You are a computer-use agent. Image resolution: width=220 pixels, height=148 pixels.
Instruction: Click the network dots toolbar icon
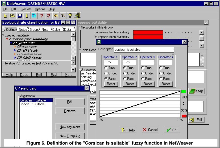click(x=63, y=16)
